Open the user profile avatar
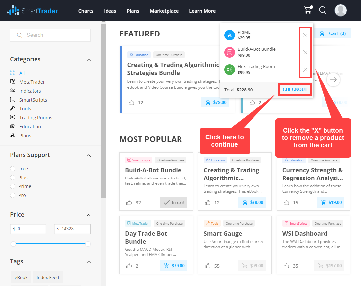 tap(340, 10)
